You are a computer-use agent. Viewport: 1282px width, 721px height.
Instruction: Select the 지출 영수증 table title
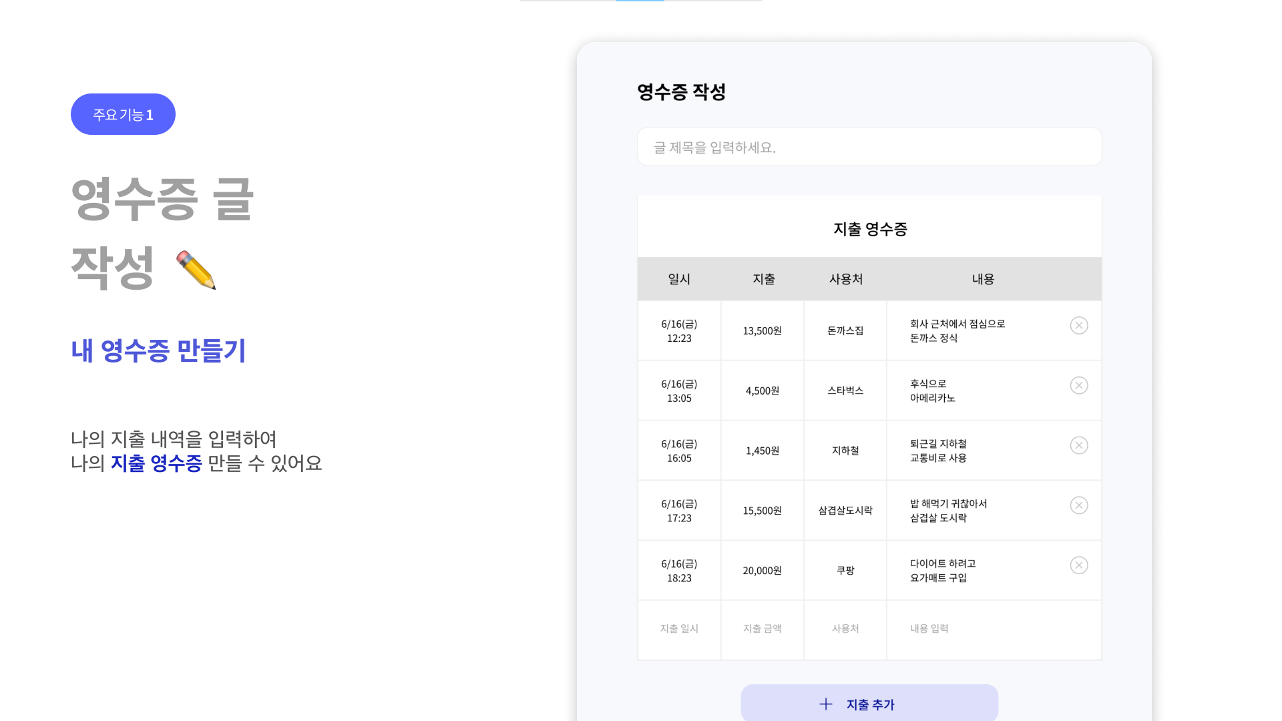[869, 228]
